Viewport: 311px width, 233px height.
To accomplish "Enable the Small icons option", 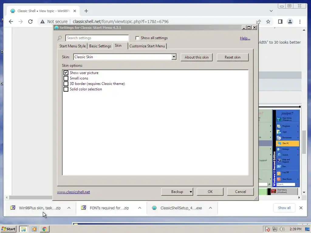I will pos(66,78).
